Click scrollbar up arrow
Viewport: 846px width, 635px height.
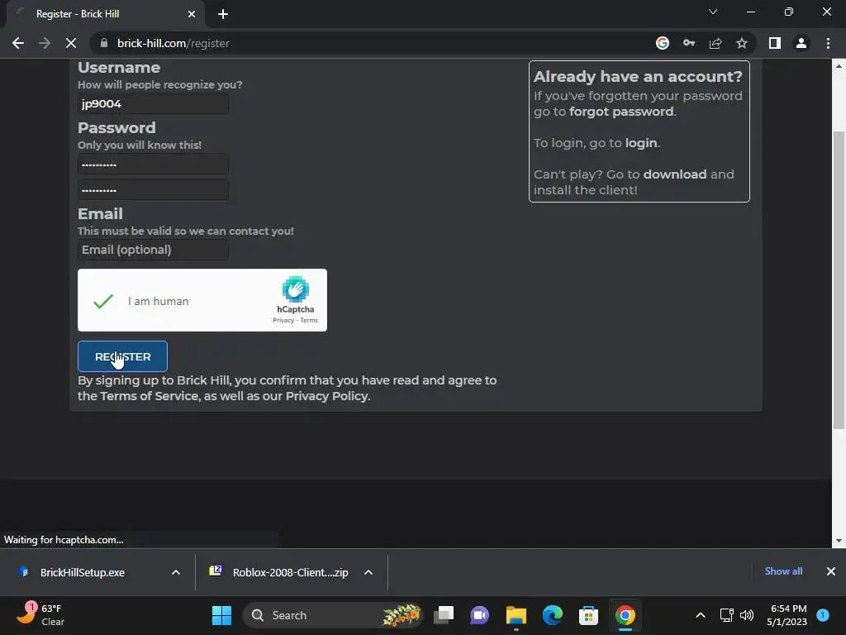[839, 66]
